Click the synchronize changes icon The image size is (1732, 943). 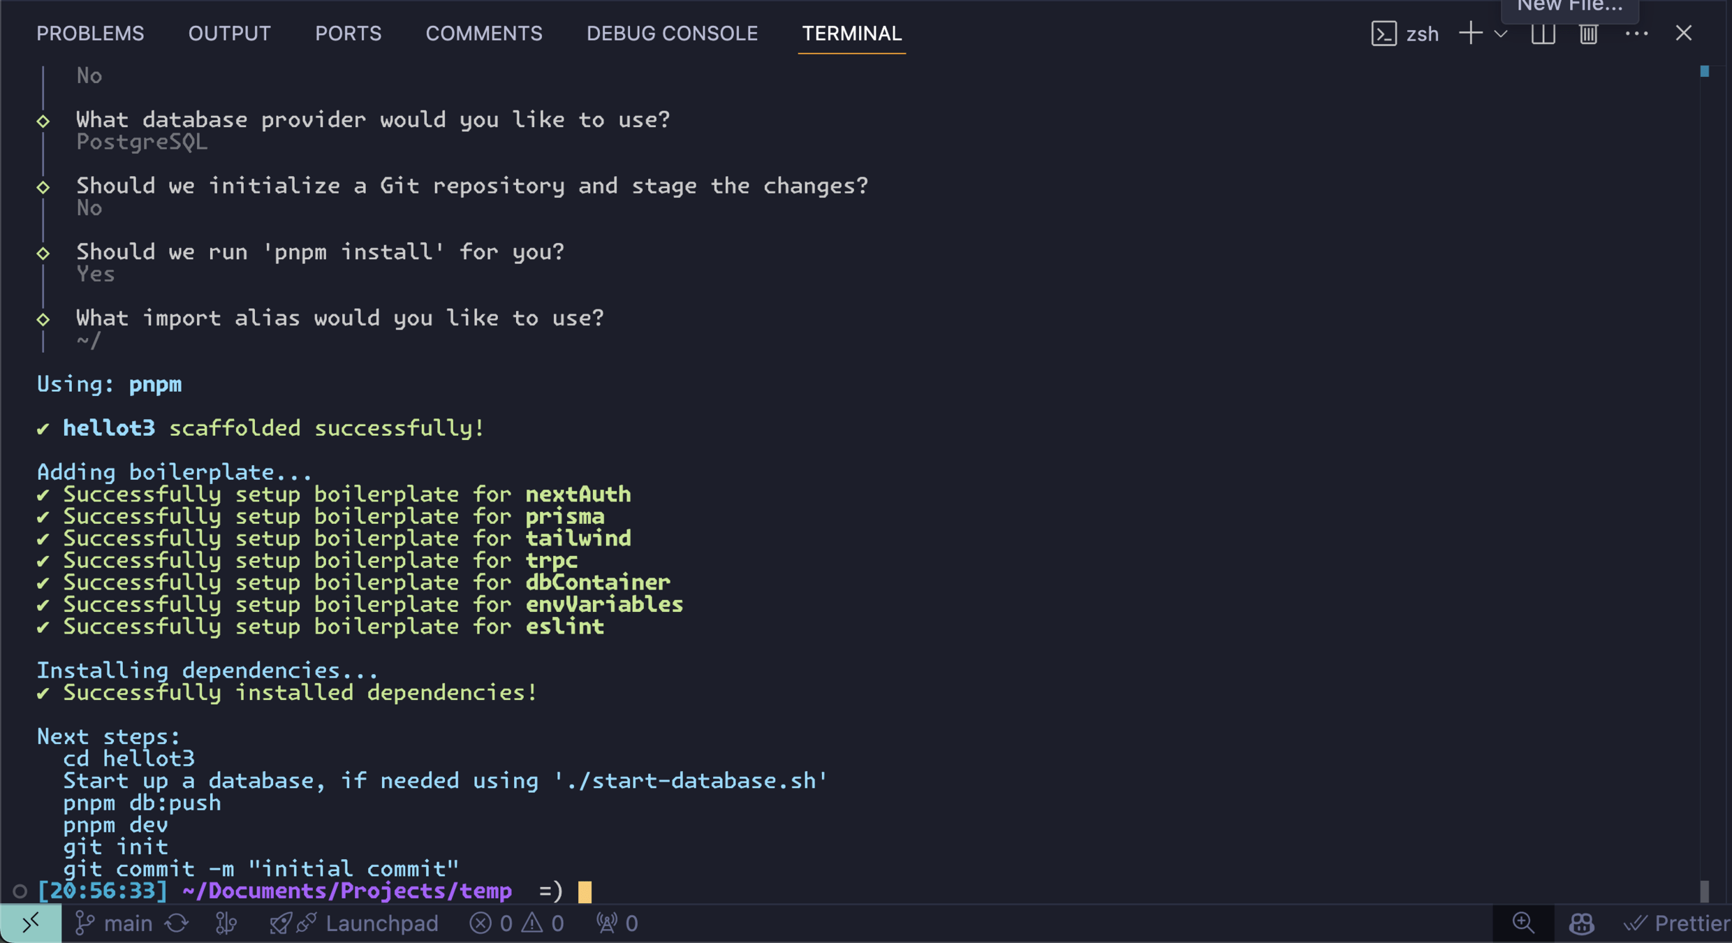point(177,923)
